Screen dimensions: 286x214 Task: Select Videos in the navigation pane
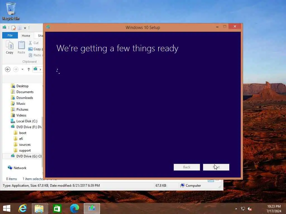tap(21, 115)
